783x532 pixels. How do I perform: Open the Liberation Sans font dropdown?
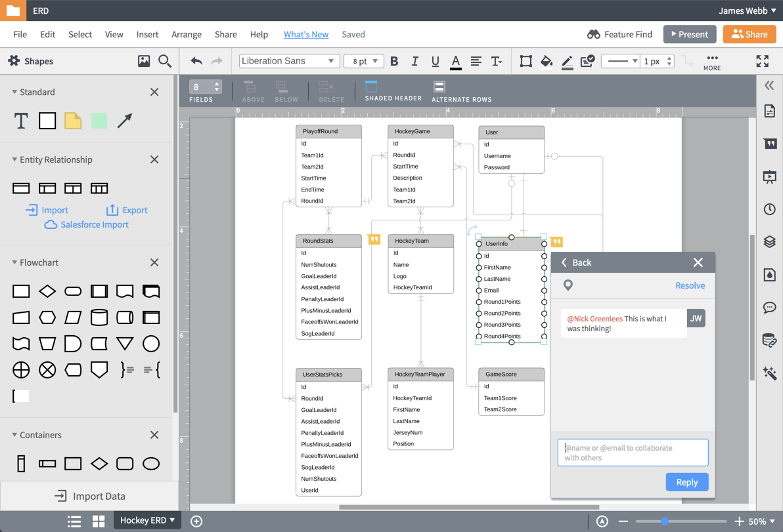(289, 61)
